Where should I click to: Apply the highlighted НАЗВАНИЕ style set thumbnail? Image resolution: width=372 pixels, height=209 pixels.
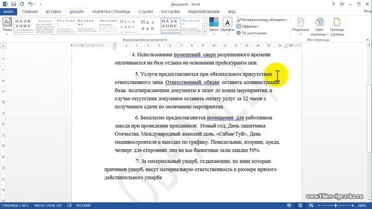coord(170,26)
